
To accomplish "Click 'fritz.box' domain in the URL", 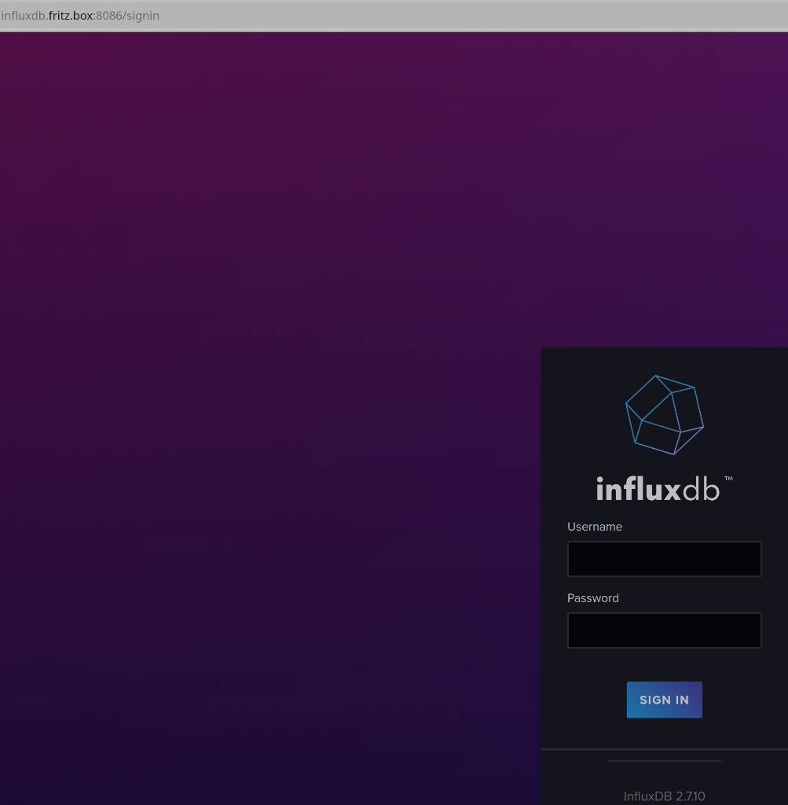I will pyautogui.click(x=71, y=16).
